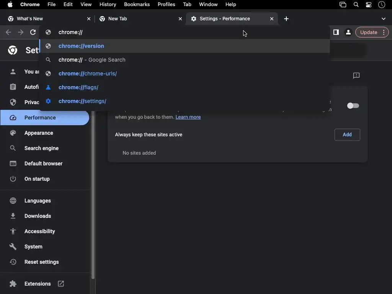Viewport: 392px width, 294px height.
Task: Select chrome://flags/ suggestion
Action: click(x=185, y=87)
